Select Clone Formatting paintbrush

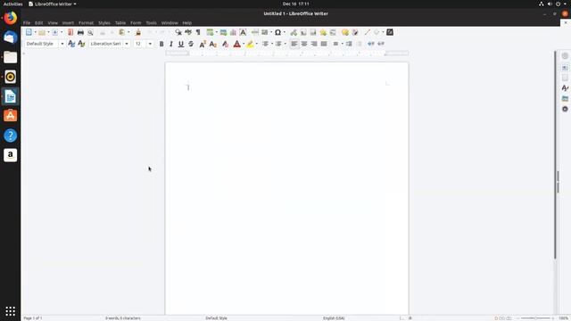(x=138, y=32)
